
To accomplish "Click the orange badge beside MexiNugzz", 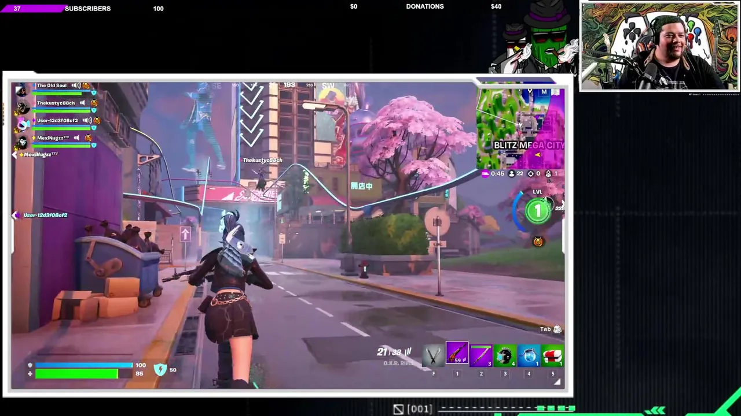I will pyautogui.click(x=88, y=138).
